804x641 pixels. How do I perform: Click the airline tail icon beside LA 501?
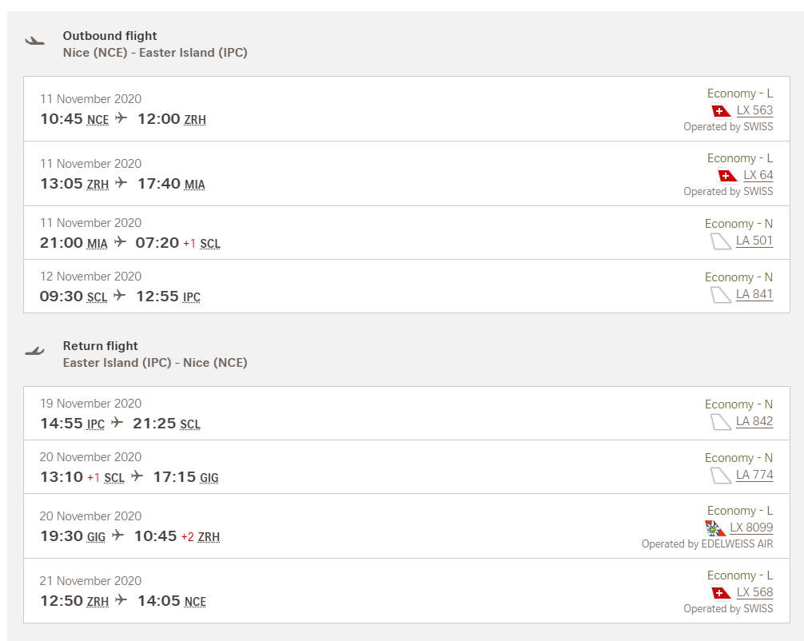(x=721, y=241)
